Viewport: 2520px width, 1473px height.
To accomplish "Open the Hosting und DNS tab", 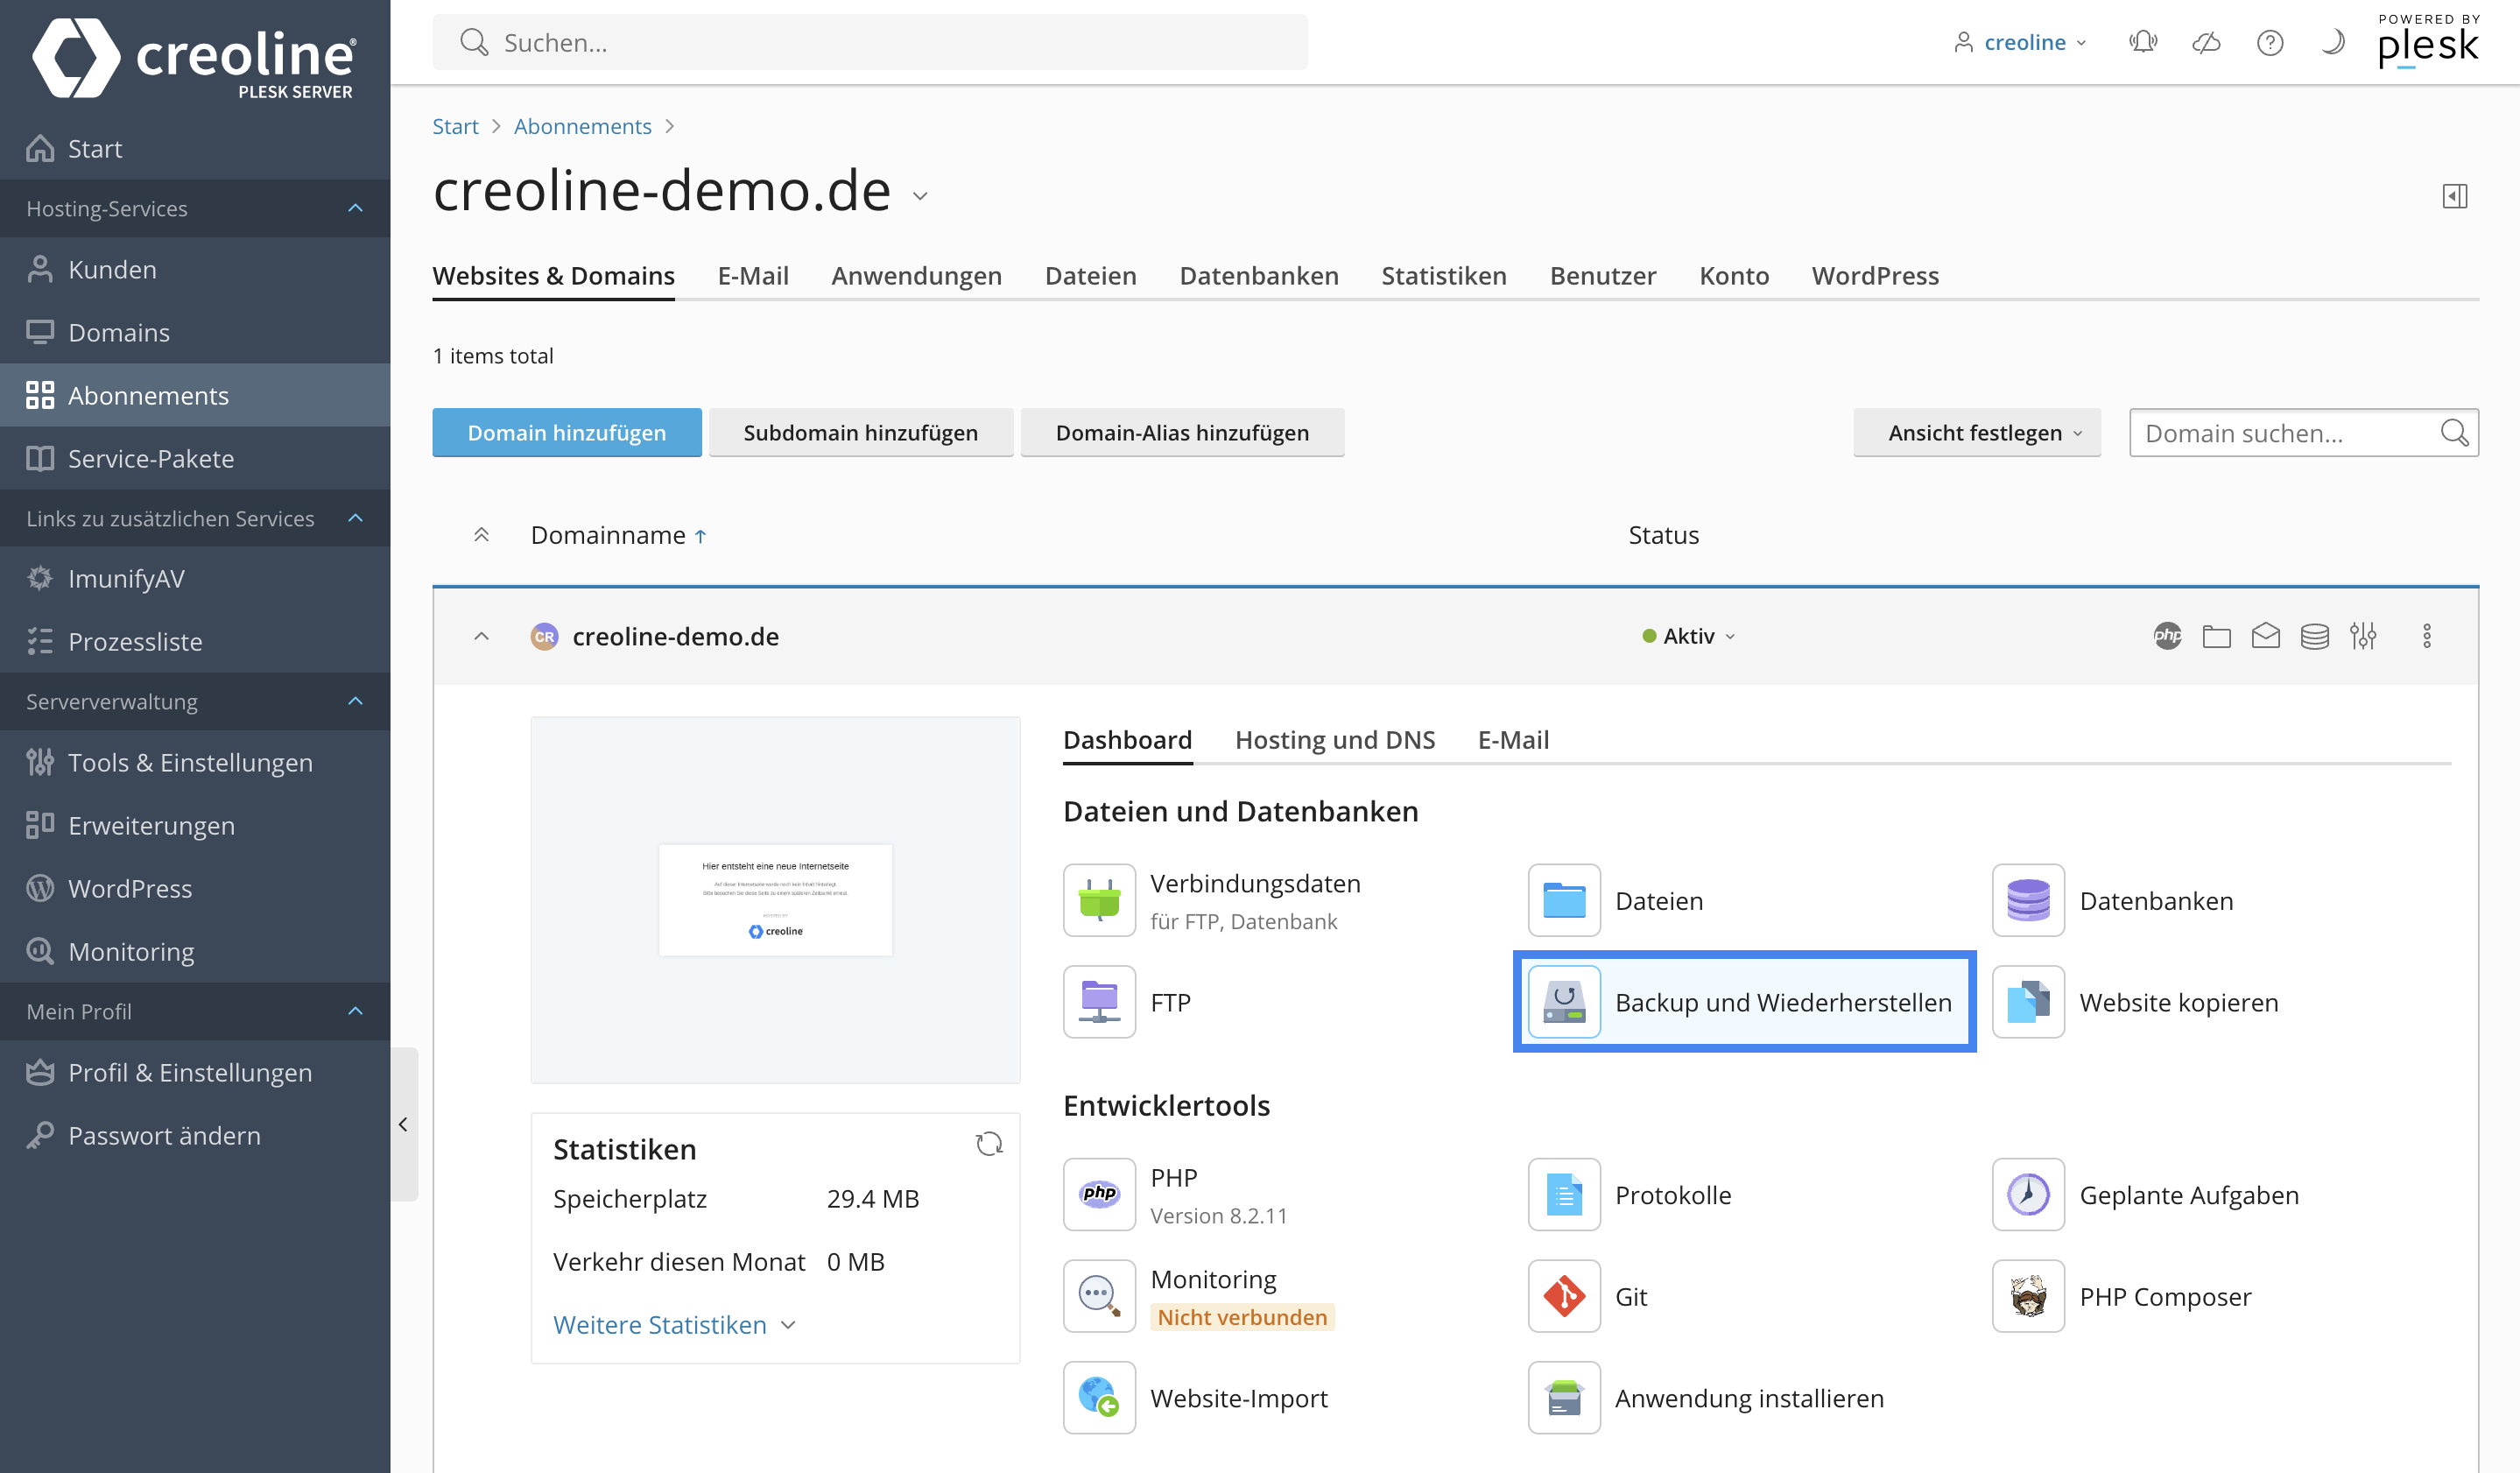I will (x=1335, y=740).
